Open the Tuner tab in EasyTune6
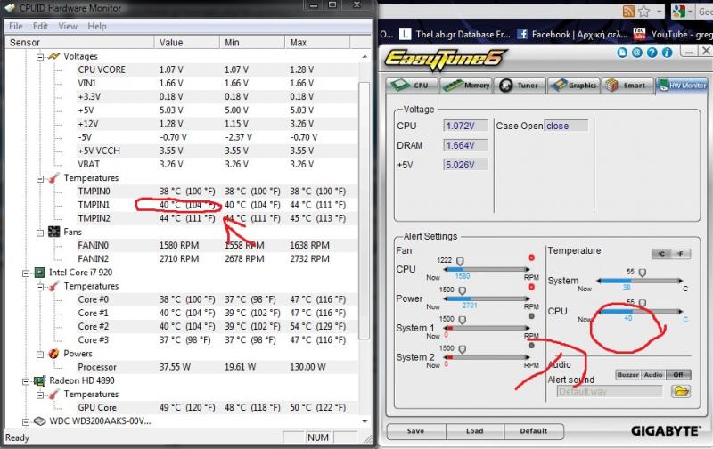Viewport: 713px width, 449px height. point(520,85)
